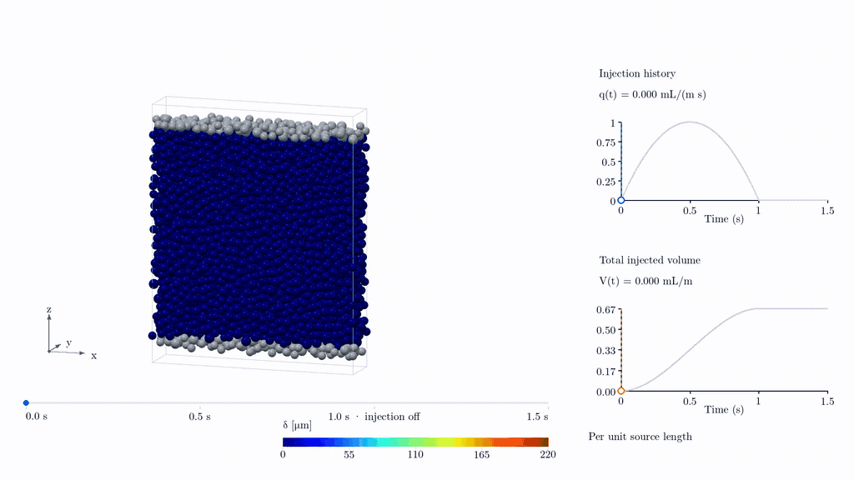The image size is (854, 480).
Task: Click the colorbar tick value 55
Action: (x=349, y=454)
